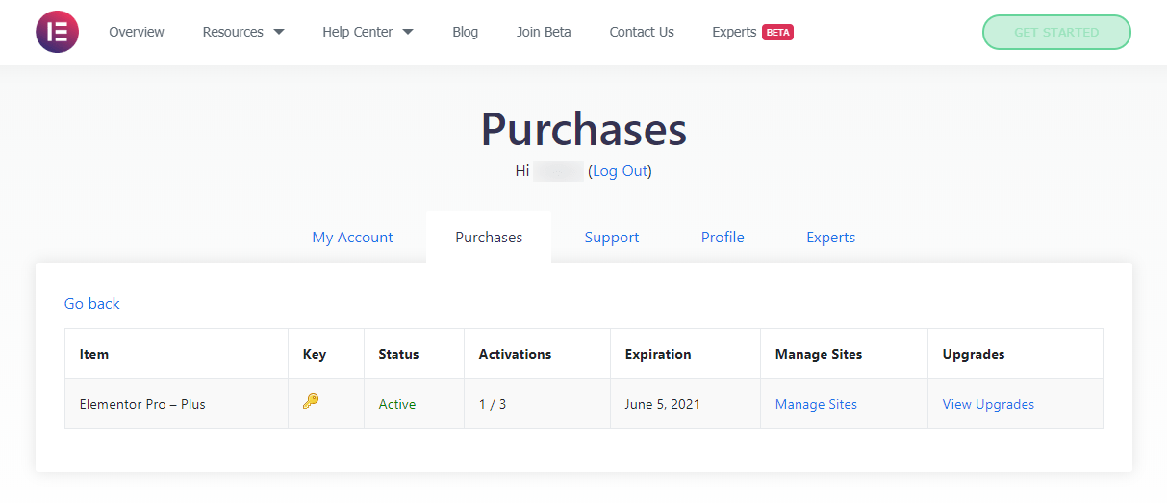The width and height of the screenshot is (1167, 503).
Task: Go to the Blog page
Action: point(465,32)
